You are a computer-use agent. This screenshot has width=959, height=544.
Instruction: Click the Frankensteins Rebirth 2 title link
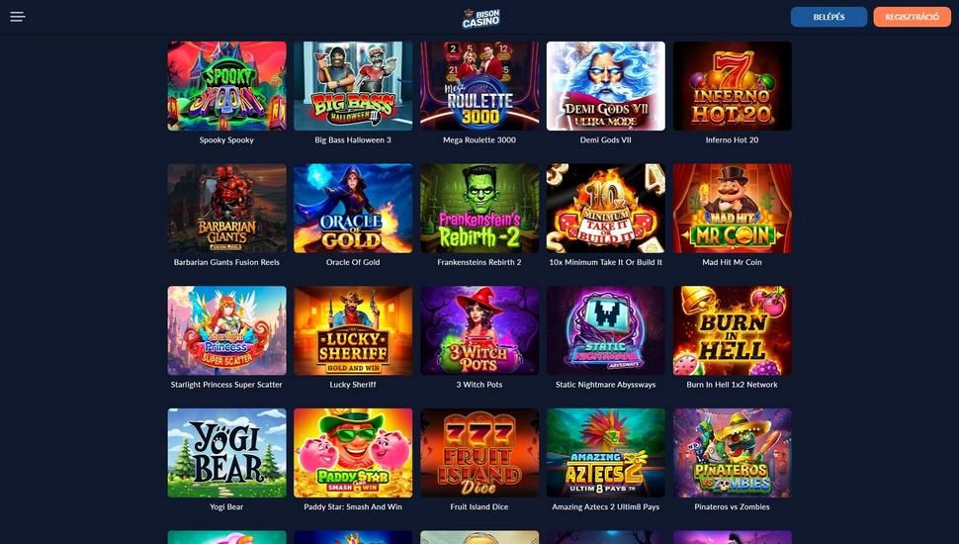[x=479, y=262]
